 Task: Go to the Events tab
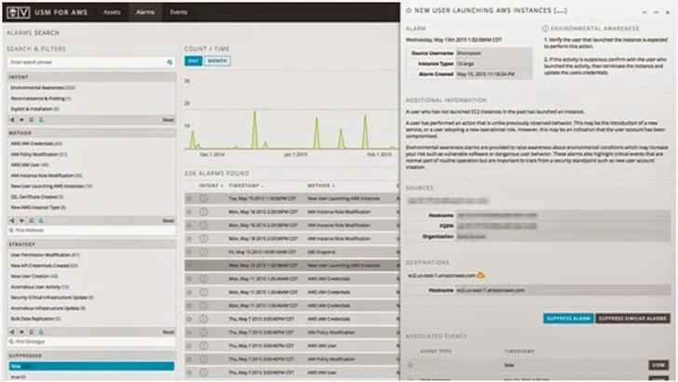179,12
